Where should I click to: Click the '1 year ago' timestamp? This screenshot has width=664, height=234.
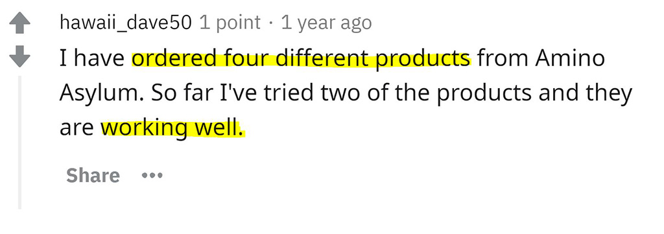click(326, 23)
